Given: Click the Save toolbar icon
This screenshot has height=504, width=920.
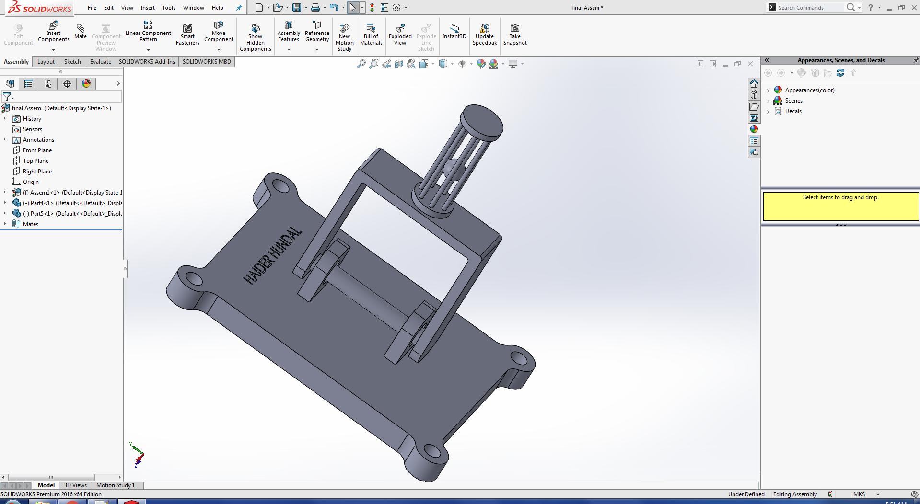Looking at the screenshot, I should point(297,8).
